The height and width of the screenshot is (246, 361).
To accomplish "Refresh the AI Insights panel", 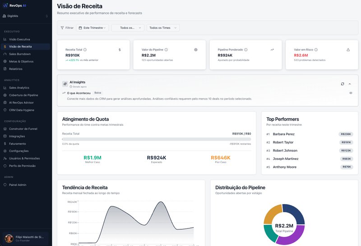I will (x=342, y=84).
